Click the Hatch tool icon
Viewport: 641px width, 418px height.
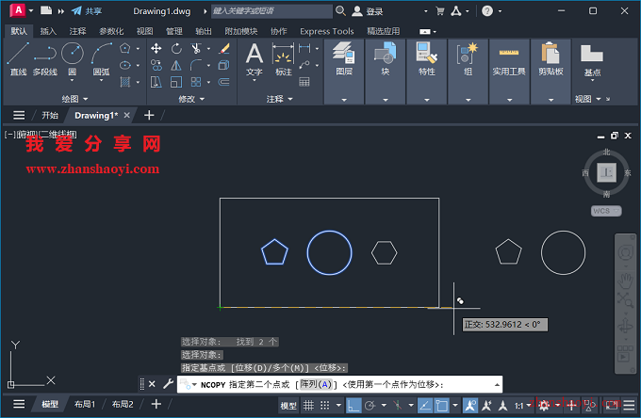click(x=125, y=82)
